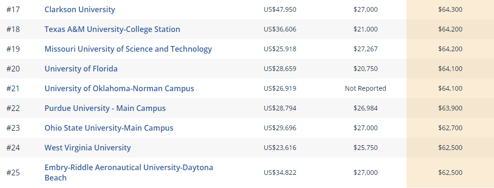The height and width of the screenshot is (188, 494).
Task: Open the Clarkson University link
Action: click(80, 9)
